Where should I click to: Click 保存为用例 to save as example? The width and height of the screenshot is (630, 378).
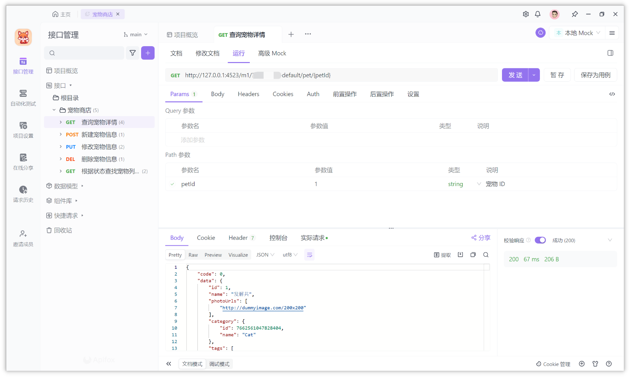[595, 75]
